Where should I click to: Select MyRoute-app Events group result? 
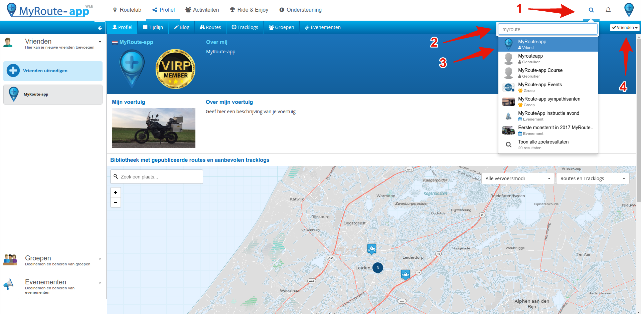point(548,87)
